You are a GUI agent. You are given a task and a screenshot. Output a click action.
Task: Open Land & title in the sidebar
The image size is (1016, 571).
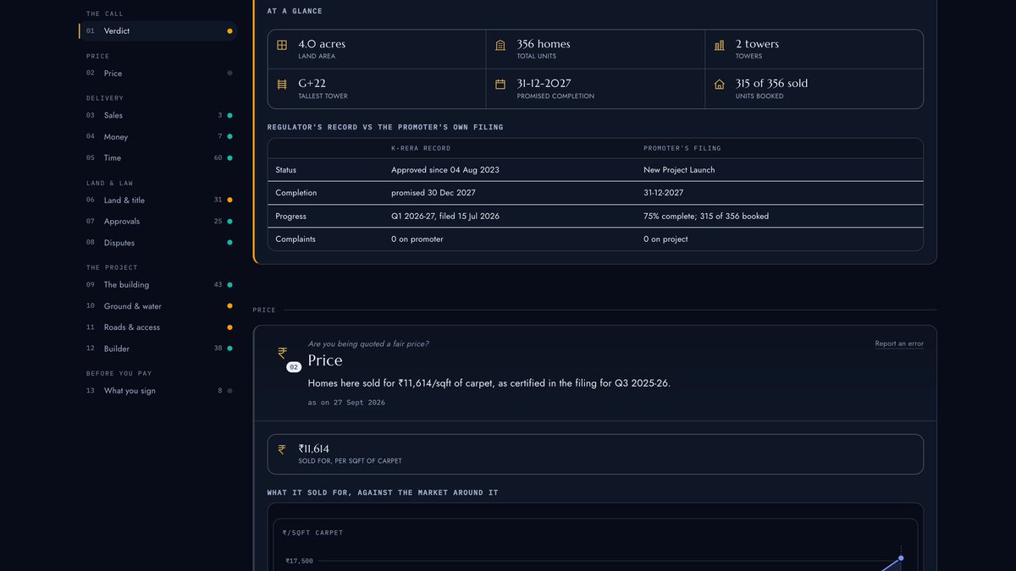pyautogui.click(x=157, y=200)
